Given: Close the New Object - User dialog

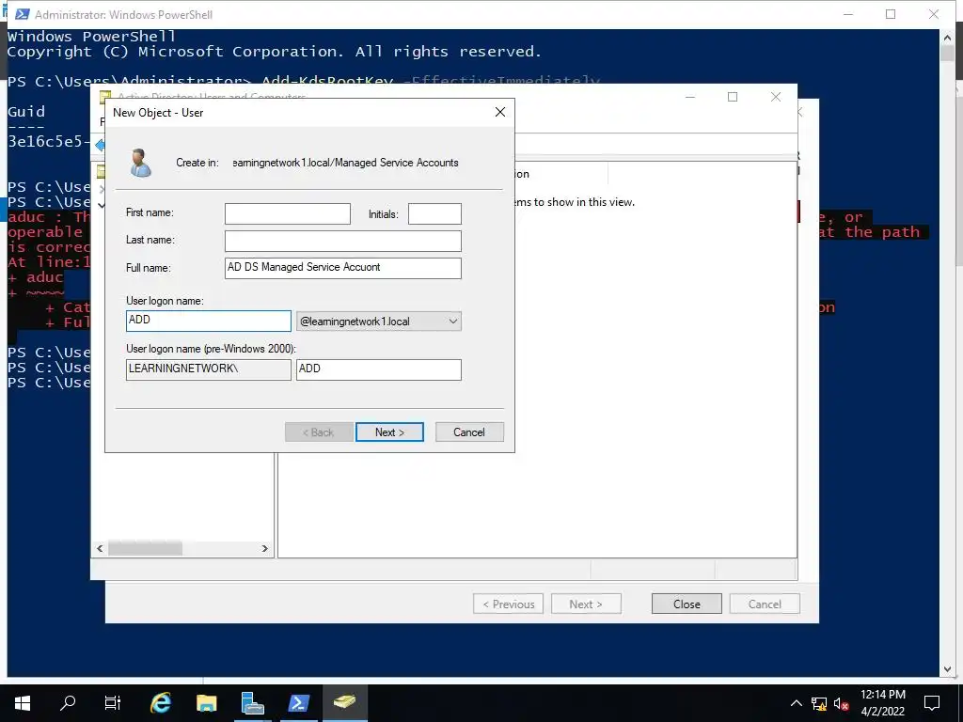Looking at the screenshot, I should click(500, 112).
